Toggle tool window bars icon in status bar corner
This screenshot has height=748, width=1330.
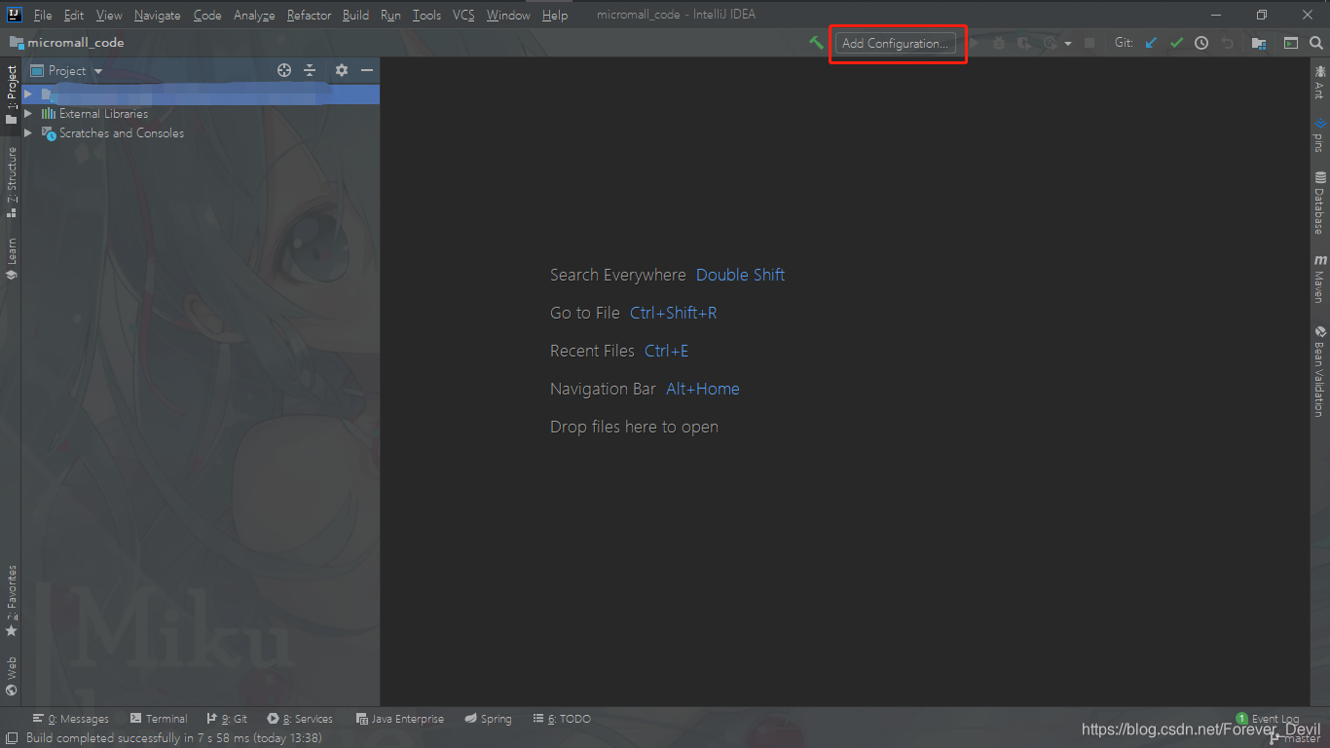[x=11, y=738]
